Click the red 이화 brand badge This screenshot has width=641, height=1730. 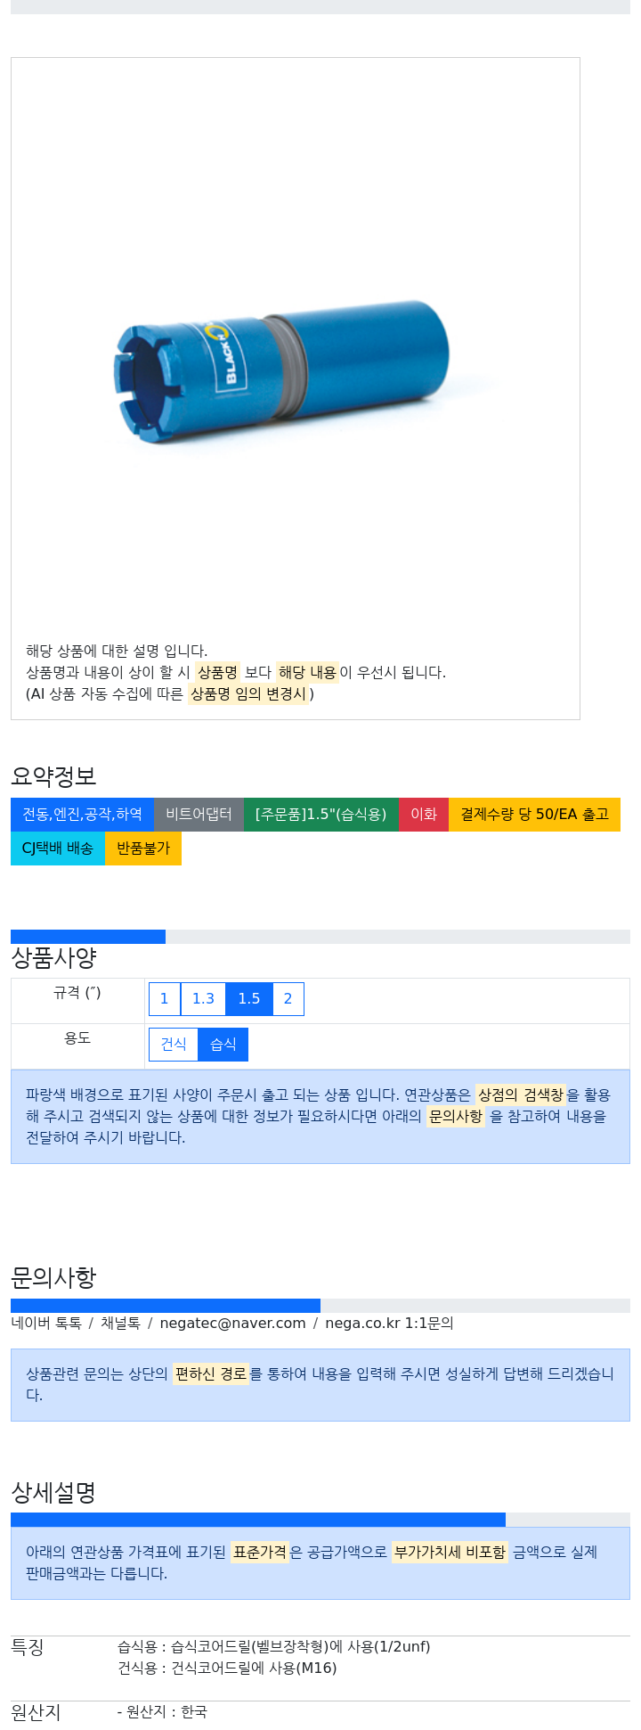424,815
